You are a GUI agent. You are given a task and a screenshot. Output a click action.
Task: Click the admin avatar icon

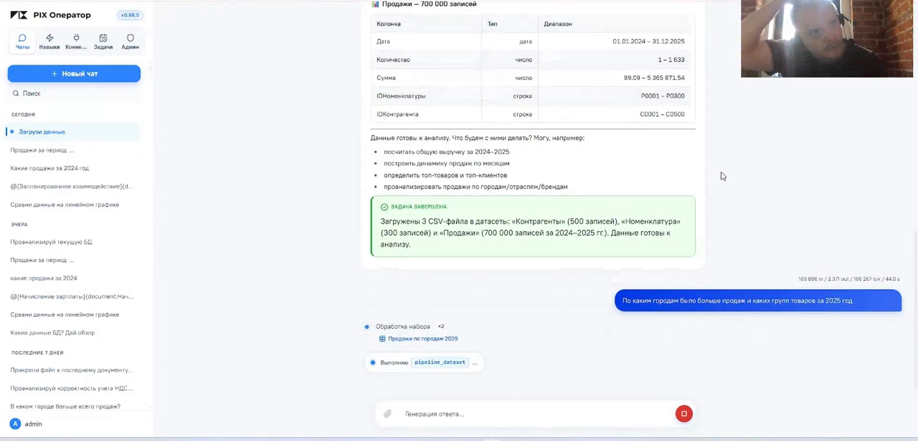pyautogui.click(x=15, y=424)
